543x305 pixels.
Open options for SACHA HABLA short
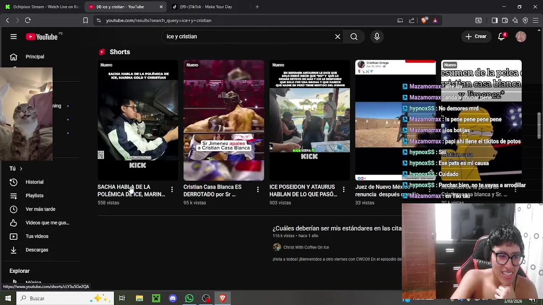(172, 189)
